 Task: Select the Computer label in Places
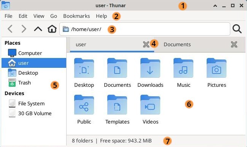pyautogui.click(x=30, y=53)
